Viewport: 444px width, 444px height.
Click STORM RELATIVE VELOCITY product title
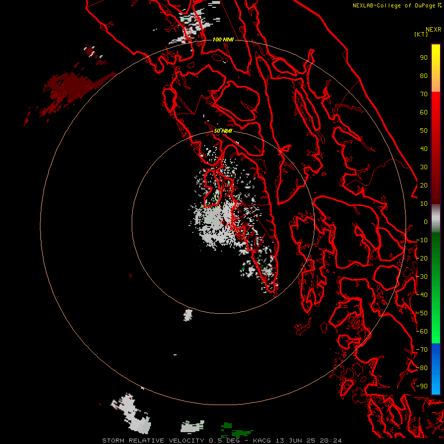pos(153,441)
